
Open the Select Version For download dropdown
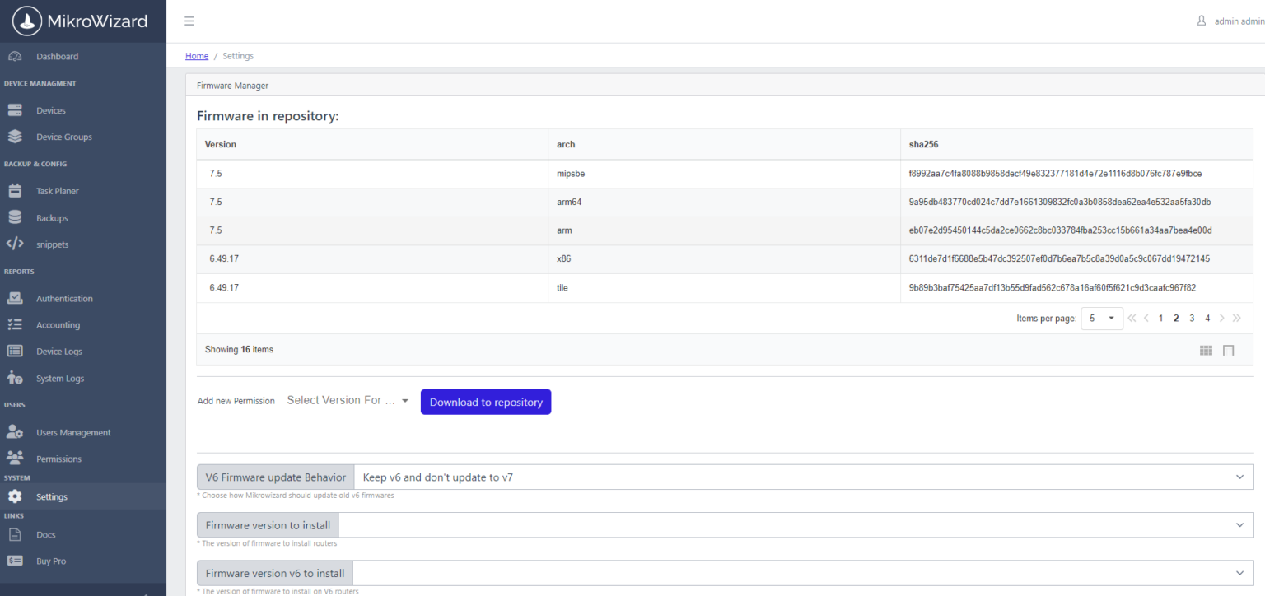347,400
